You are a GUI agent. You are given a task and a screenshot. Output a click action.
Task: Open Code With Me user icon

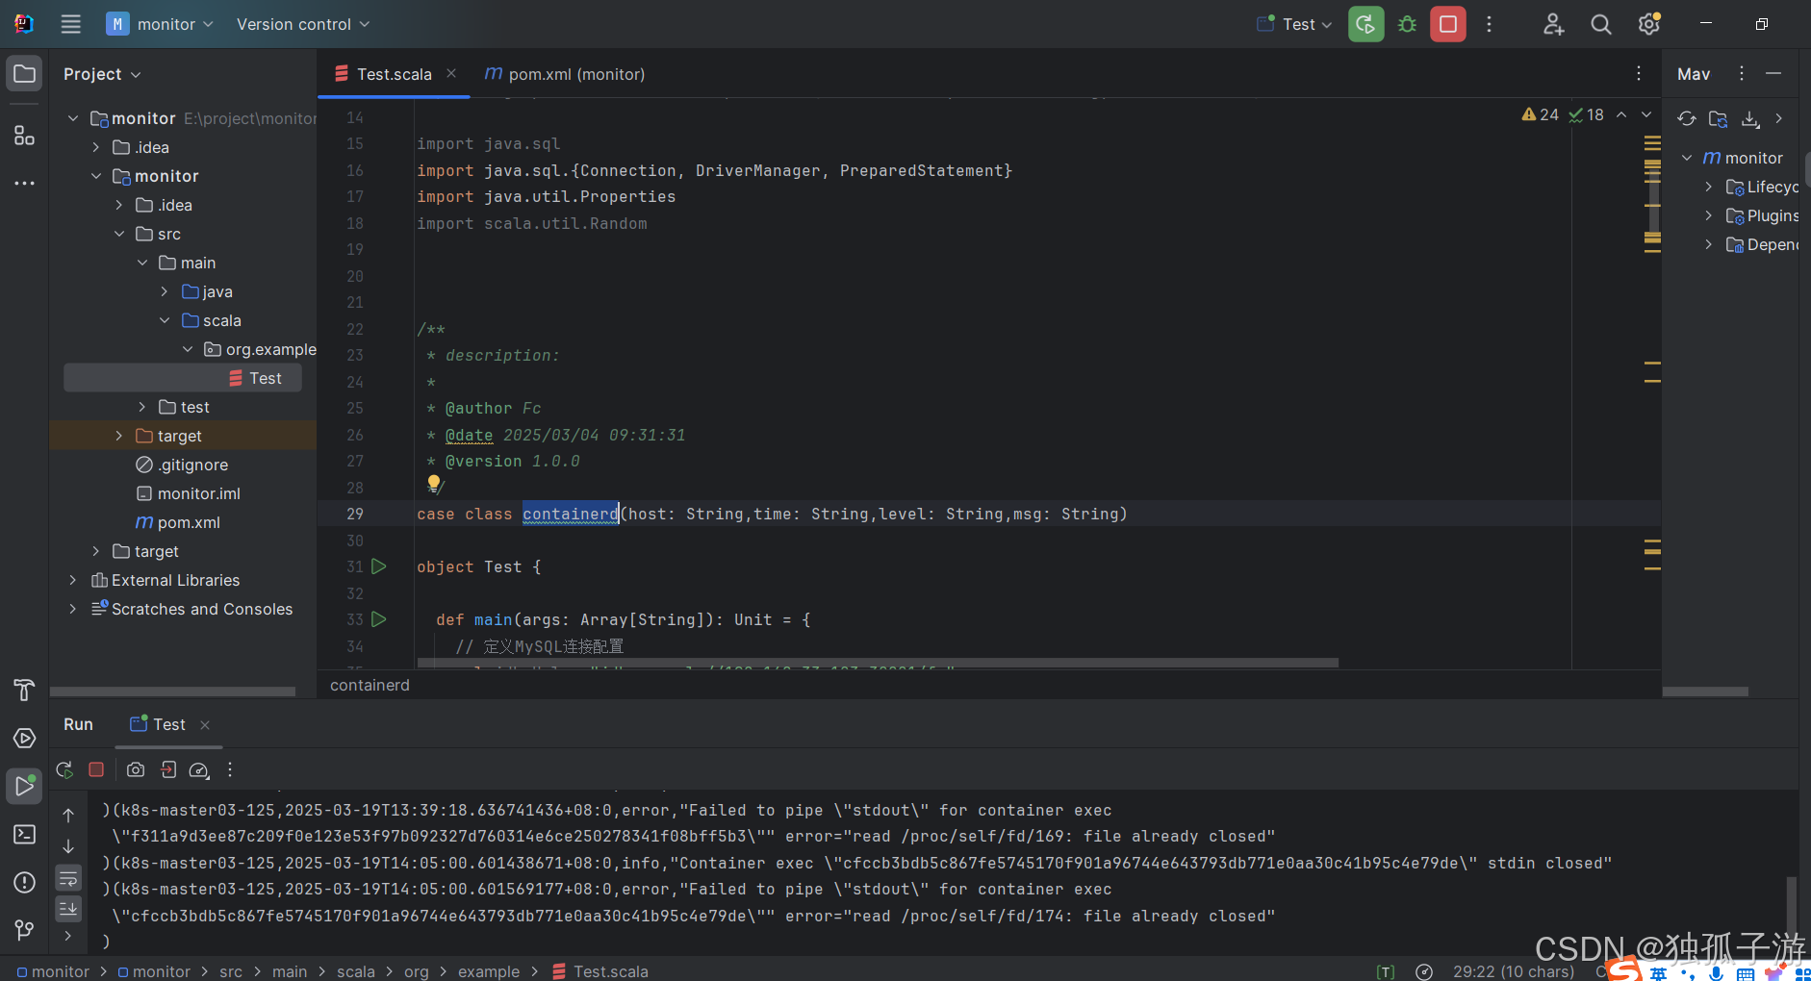pyautogui.click(x=1553, y=24)
